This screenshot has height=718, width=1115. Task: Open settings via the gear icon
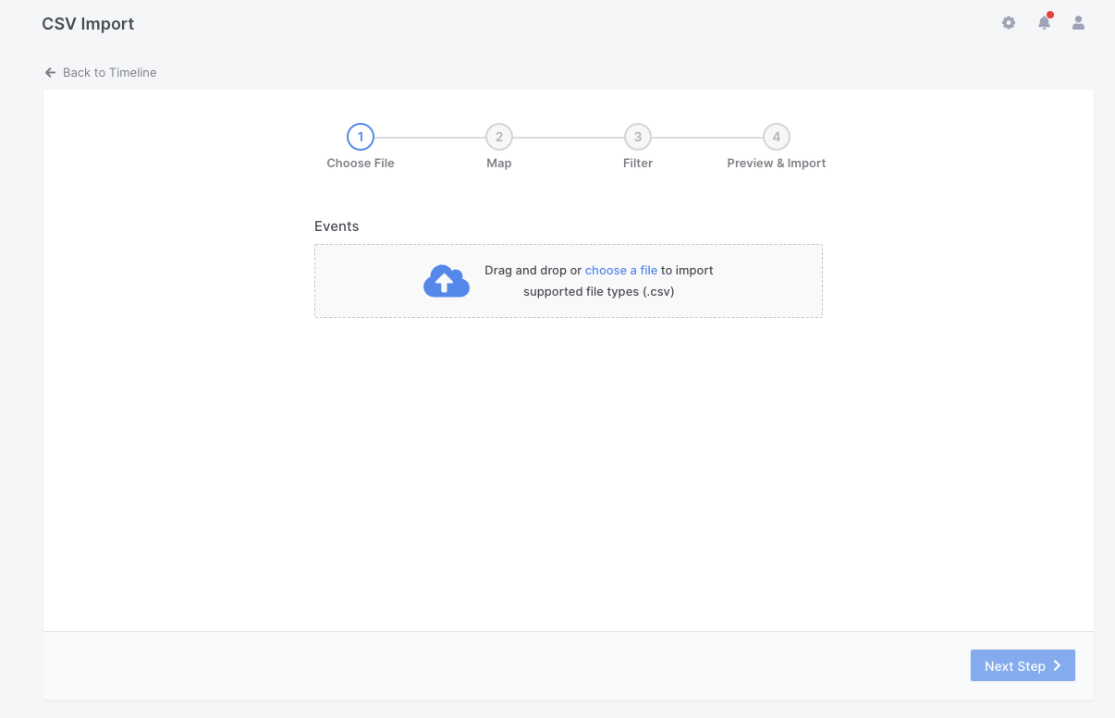(x=1009, y=23)
